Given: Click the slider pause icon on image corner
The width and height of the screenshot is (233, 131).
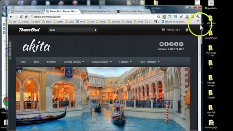Looking at the screenshot, I should click(20, 71).
